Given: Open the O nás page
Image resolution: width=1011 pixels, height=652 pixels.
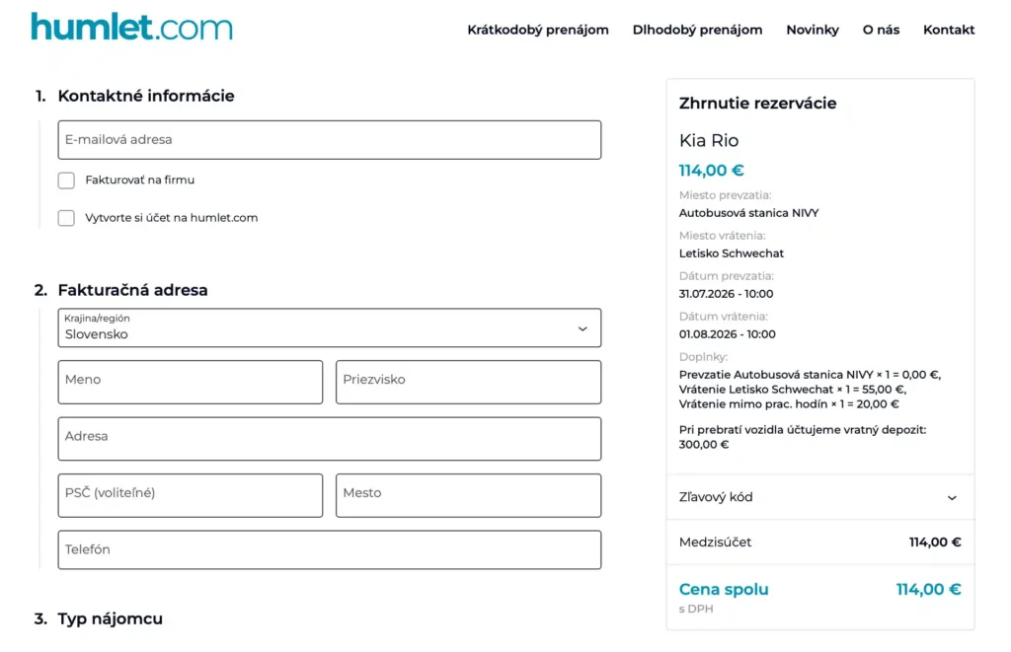Looking at the screenshot, I should 881,30.
